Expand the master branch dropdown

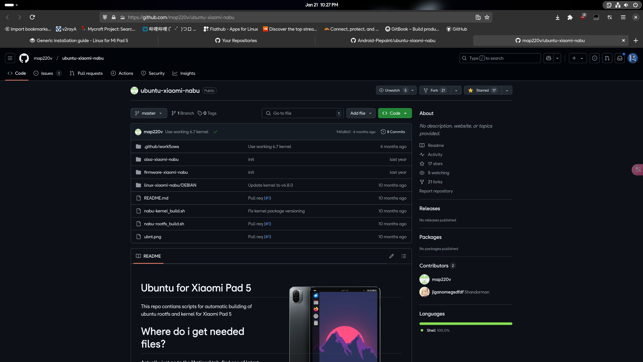pos(149,113)
